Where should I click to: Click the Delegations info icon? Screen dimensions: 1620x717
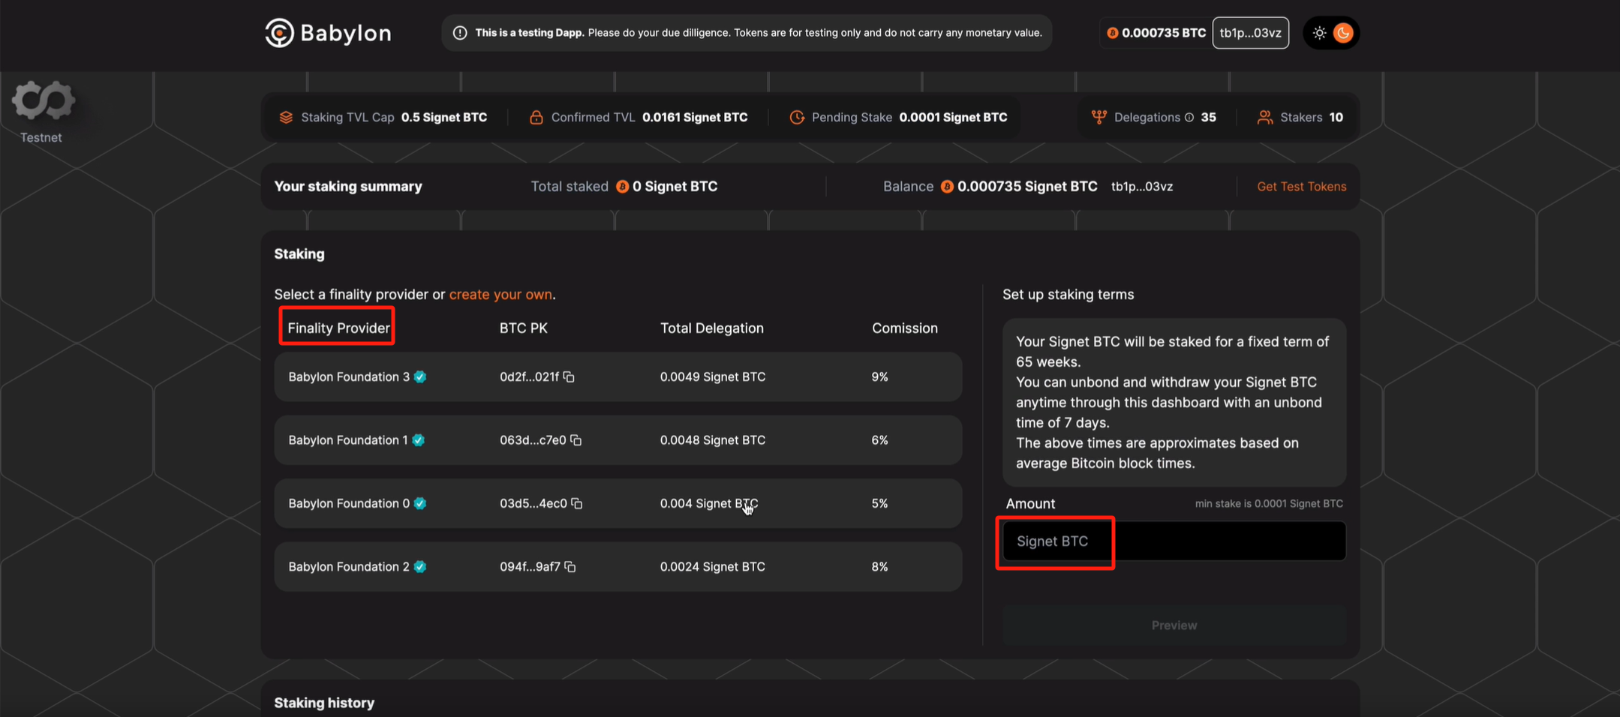coord(1189,117)
